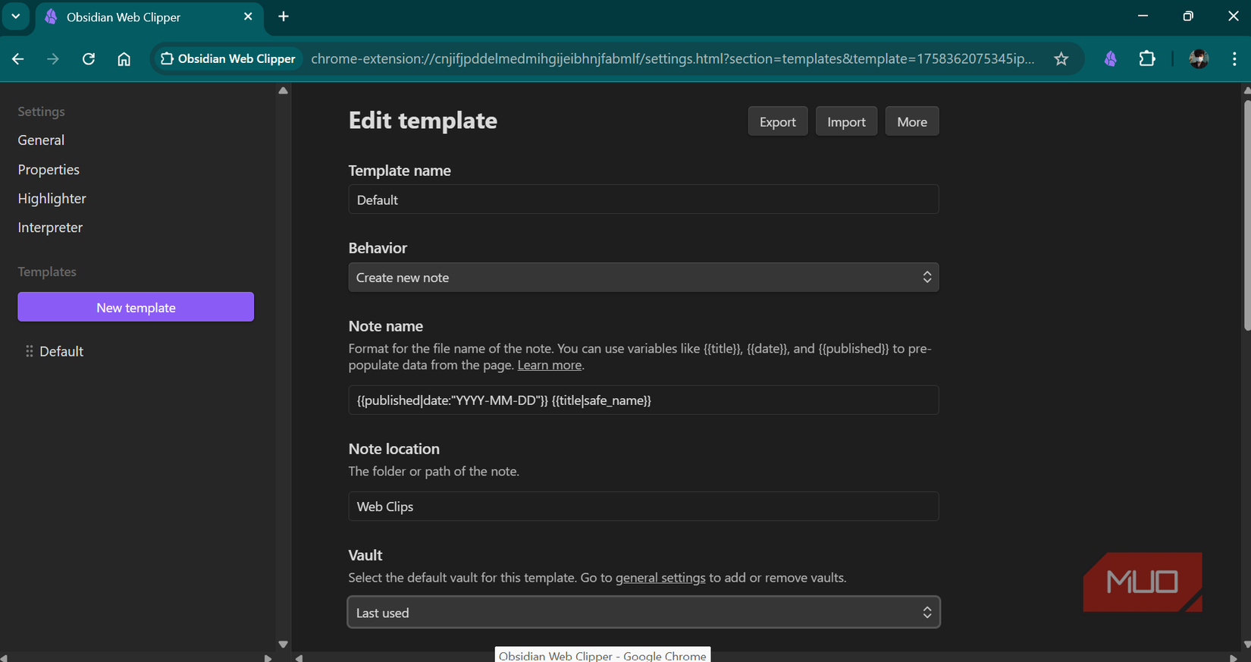Viewport: 1251px width, 662px height.
Task: Close the Obsidian Web Clipper tab
Action: coord(248,16)
